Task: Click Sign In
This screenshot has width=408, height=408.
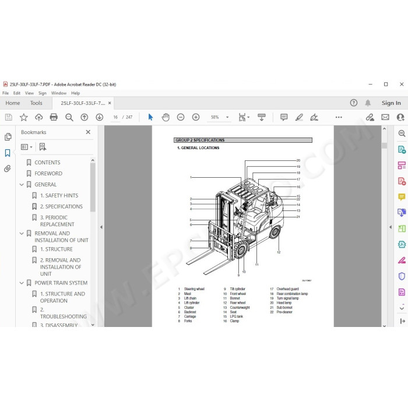Action: [391, 103]
